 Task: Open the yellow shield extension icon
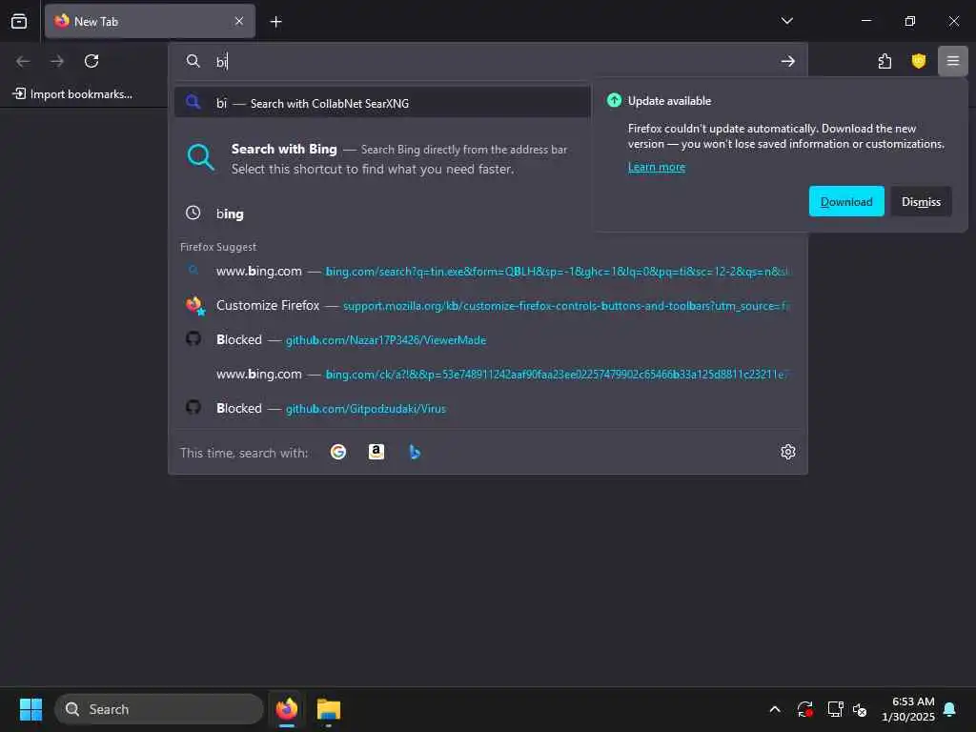(x=919, y=61)
